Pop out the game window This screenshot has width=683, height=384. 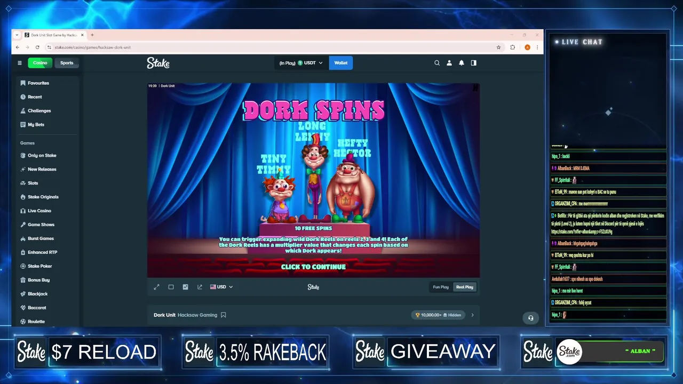tap(200, 287)
